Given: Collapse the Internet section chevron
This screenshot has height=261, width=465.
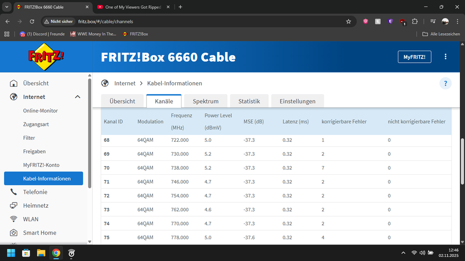Looking at the screenshot, I should pos(77,97).
